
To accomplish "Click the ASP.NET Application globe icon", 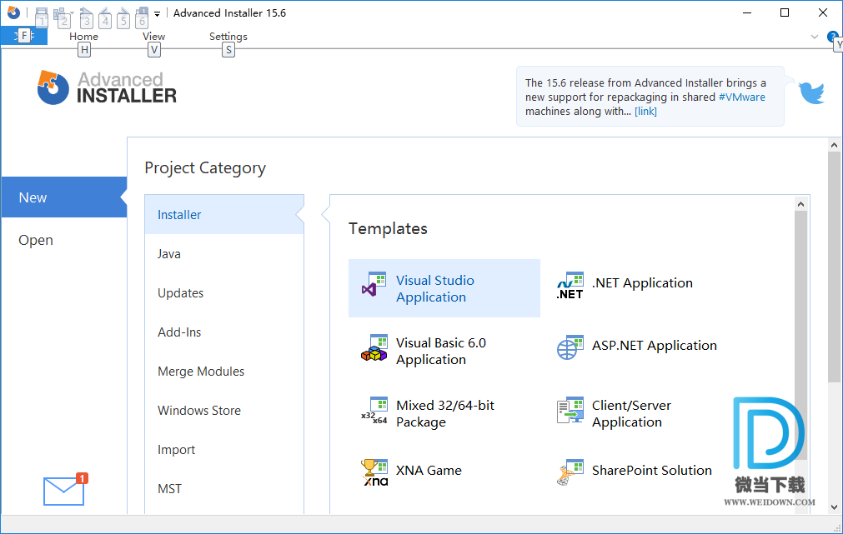I will 570,347.
